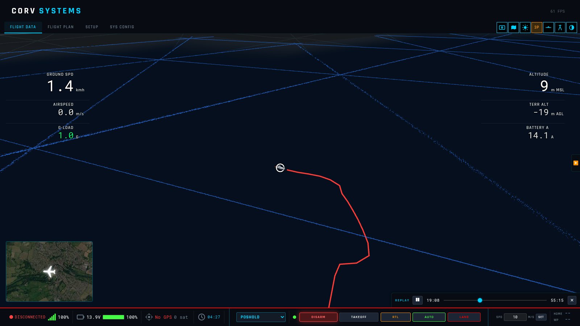Viewport: 580px width, 326px height.
Task: Click the TAKEOFF button
Action: [x=359, y=317]
